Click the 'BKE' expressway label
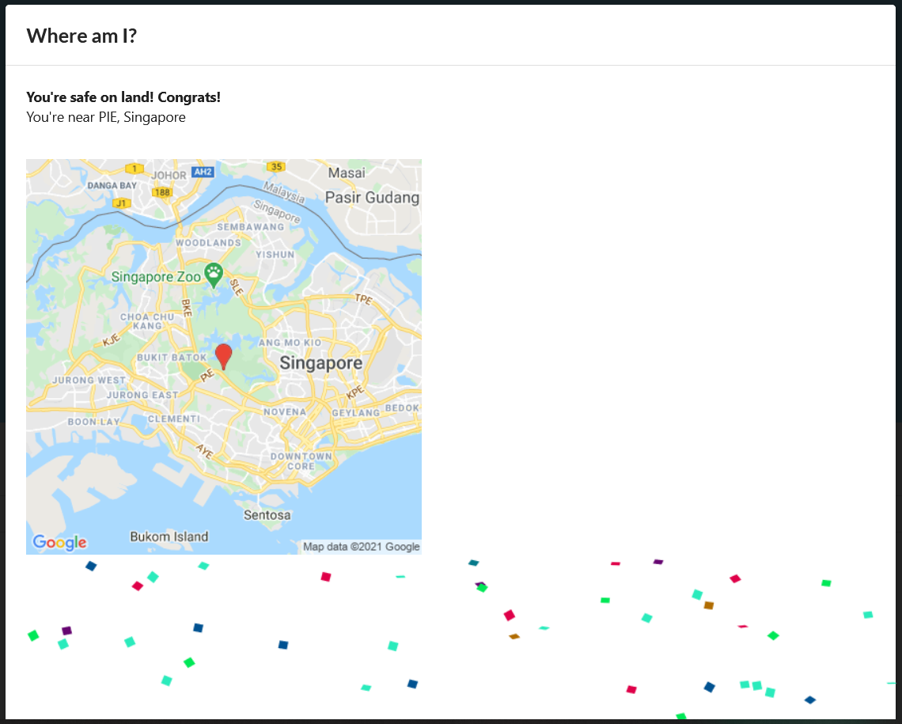Viewport: 902px width, 724px height. [187, 308]
